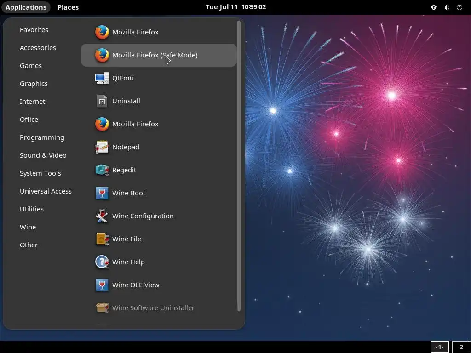Screen dimensions: 471x353
Task: Select the Office category
Action: coord(29,120)
